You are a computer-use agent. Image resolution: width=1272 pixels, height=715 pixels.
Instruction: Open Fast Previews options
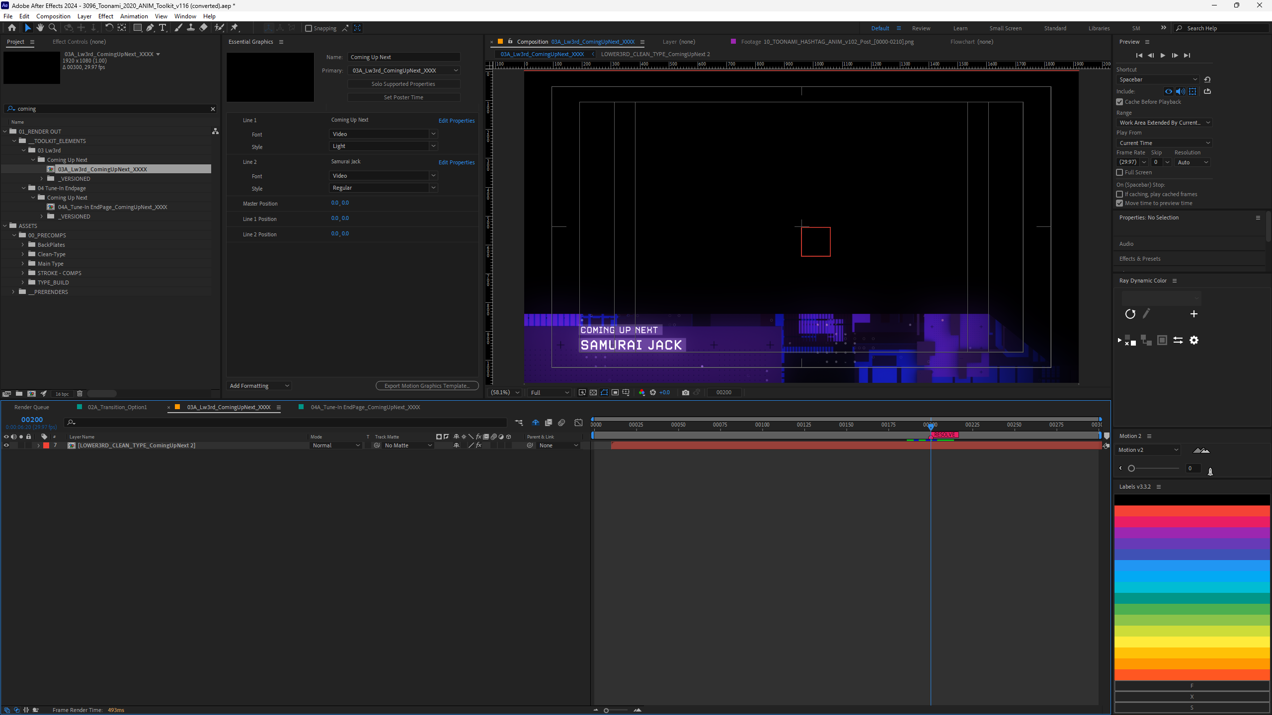point(582,392)
